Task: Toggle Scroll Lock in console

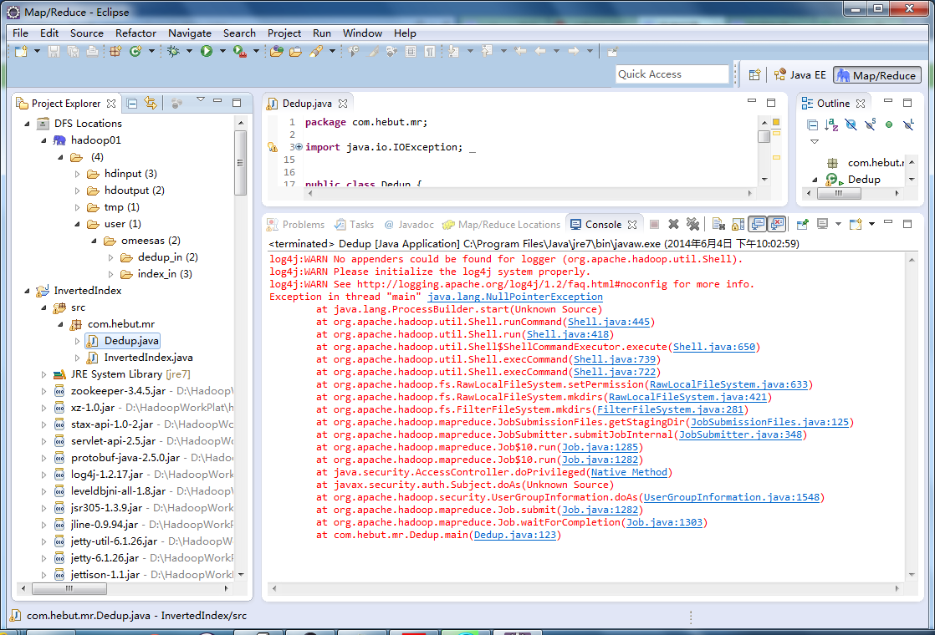Action: [738, 224]
